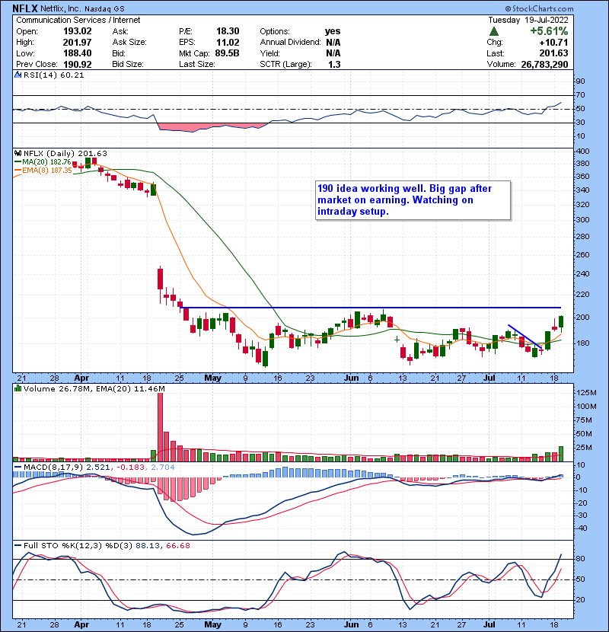Click the blue annotation note about 190 idea

[410, 200]
